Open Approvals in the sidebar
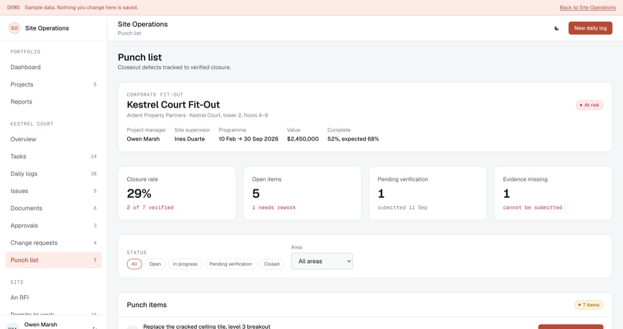623x329 pixels. pos(53,225)
